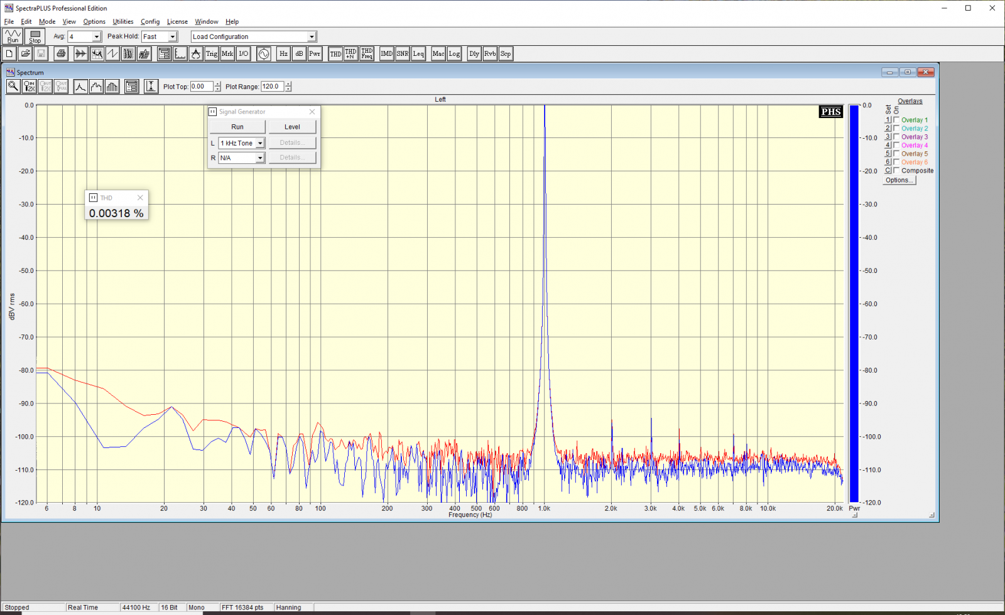Click the Overlays Options... button
Image resolution: width=1005 pixels, height=615 pixels.
(899, 180)
